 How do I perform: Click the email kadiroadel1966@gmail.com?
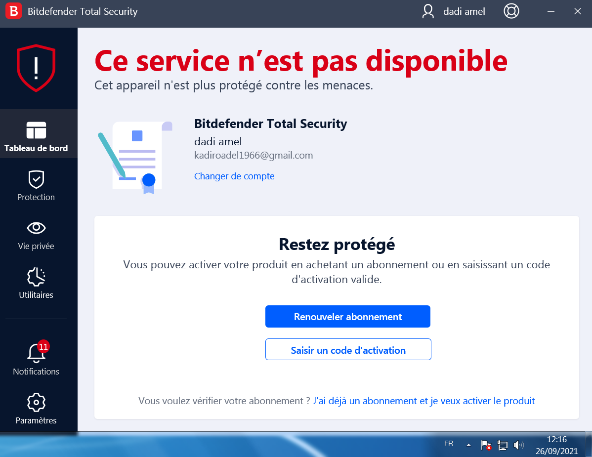(254, 156)
